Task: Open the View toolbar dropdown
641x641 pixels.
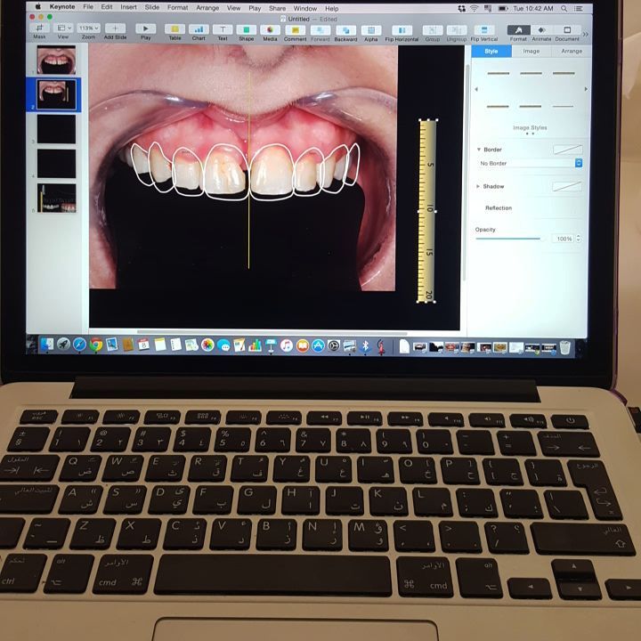Action: click(x=63, y=28)
